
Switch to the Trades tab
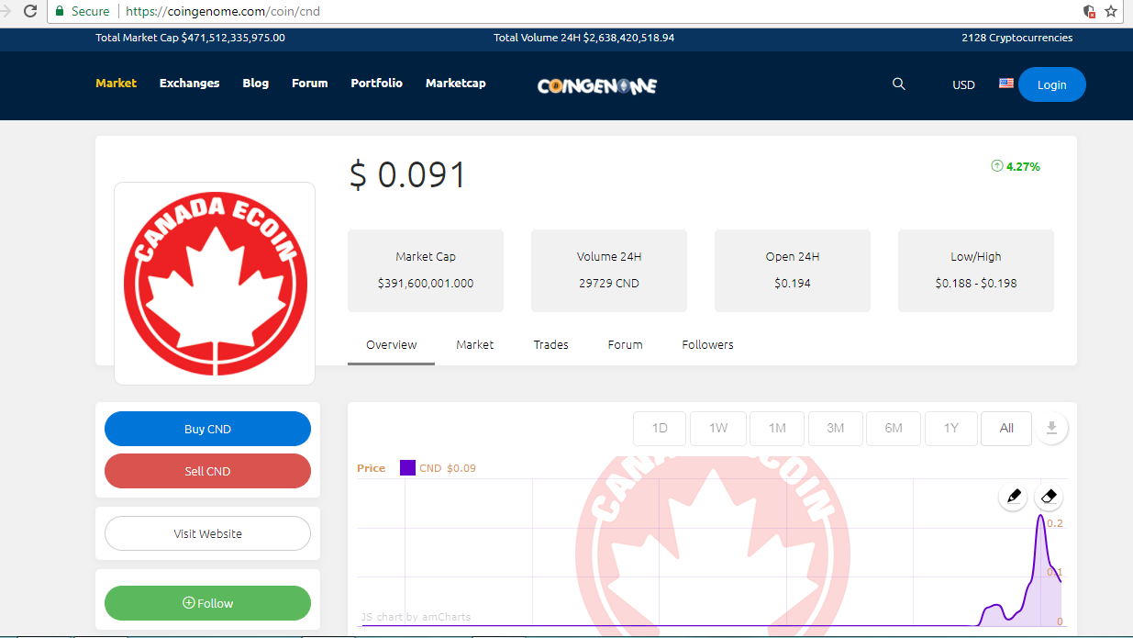[550, 345]
